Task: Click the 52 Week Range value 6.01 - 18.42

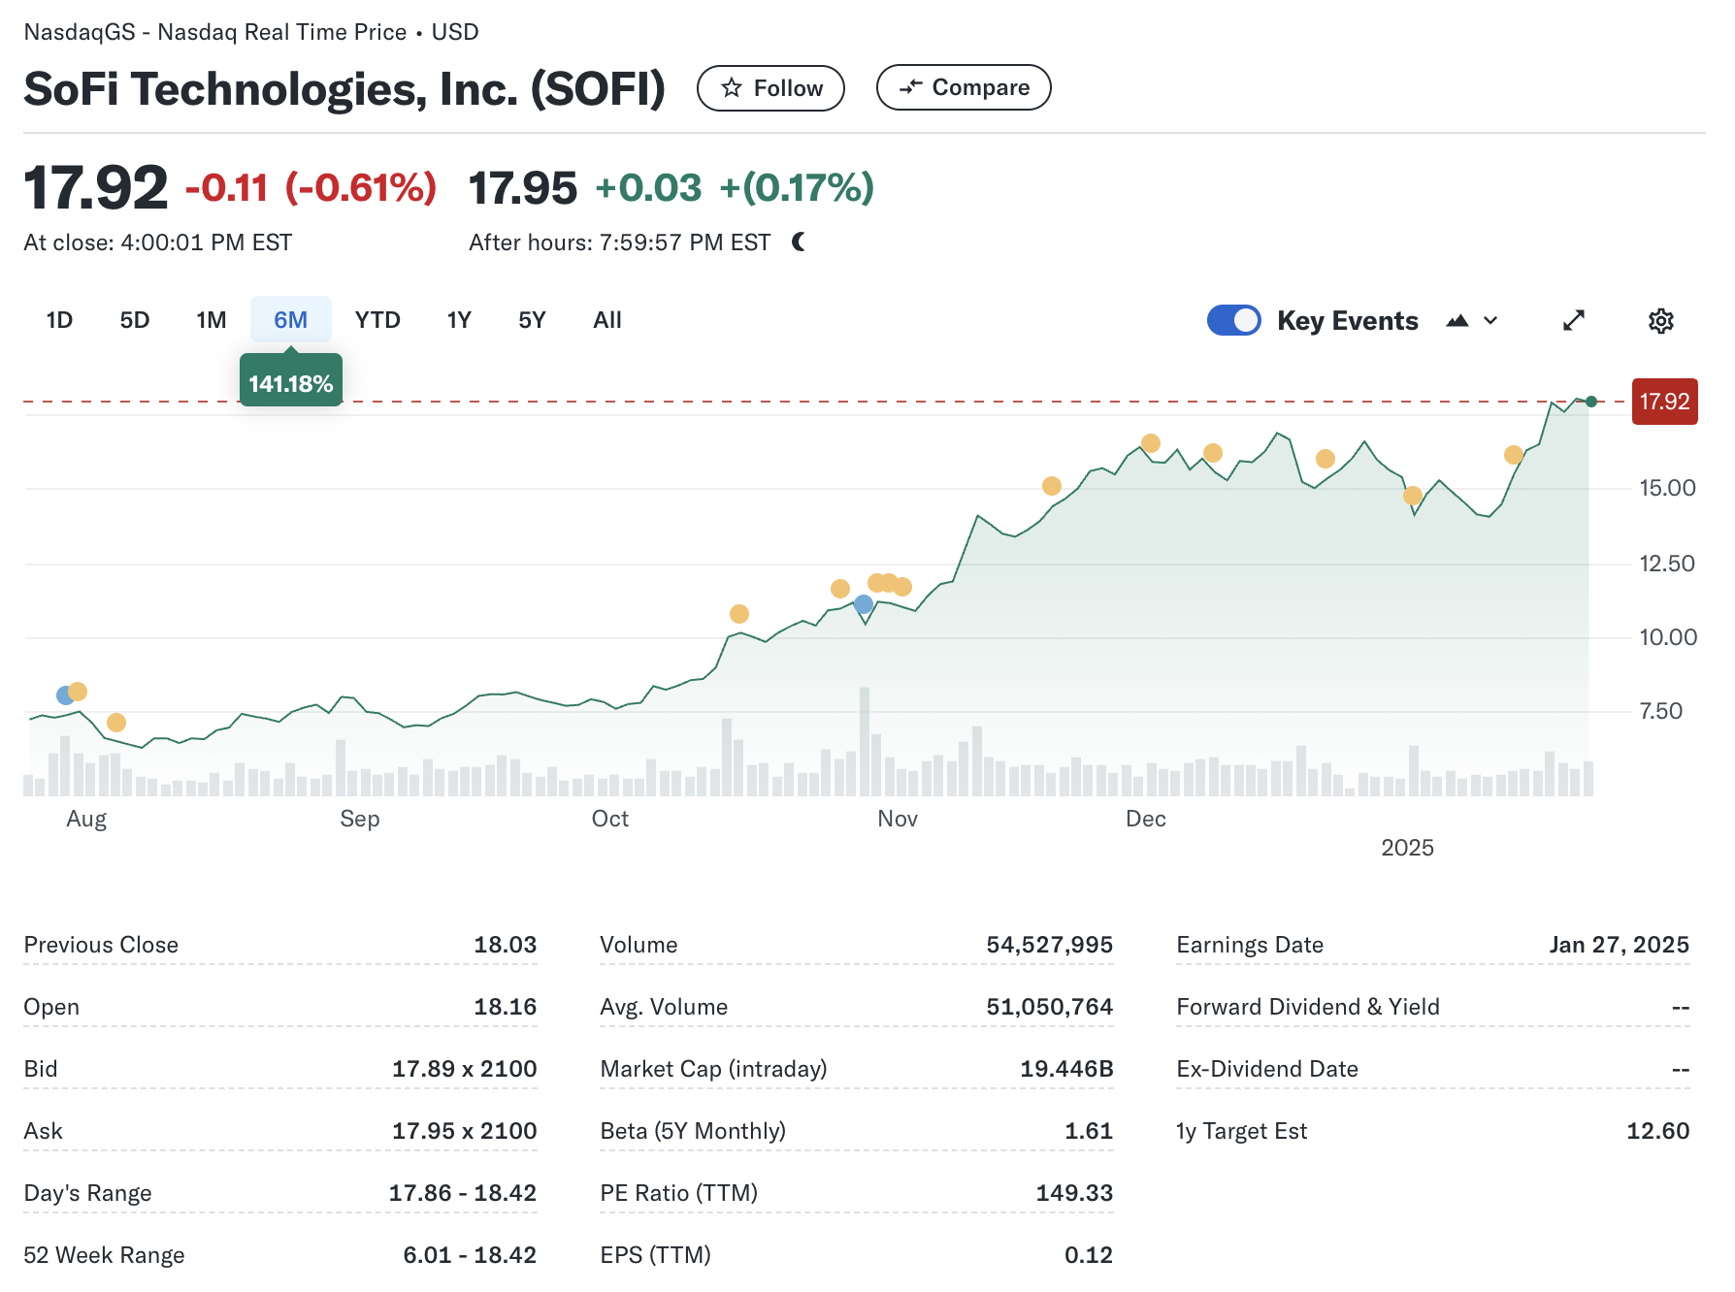Action: [x=470, y=1255]
